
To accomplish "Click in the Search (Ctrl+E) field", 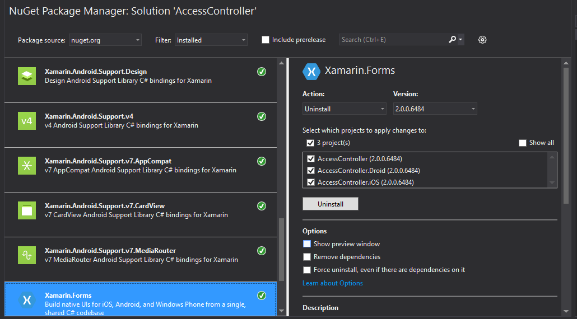I will click(x=393, y=40).
